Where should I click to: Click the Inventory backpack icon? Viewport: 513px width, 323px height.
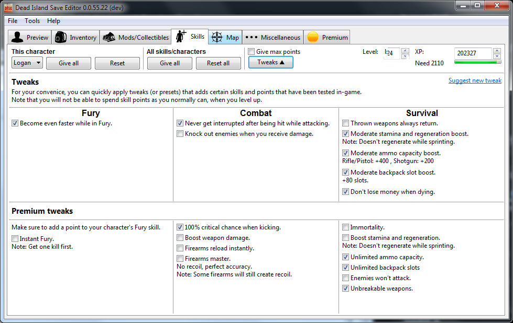pyautogui.click(x=61, y=37)
